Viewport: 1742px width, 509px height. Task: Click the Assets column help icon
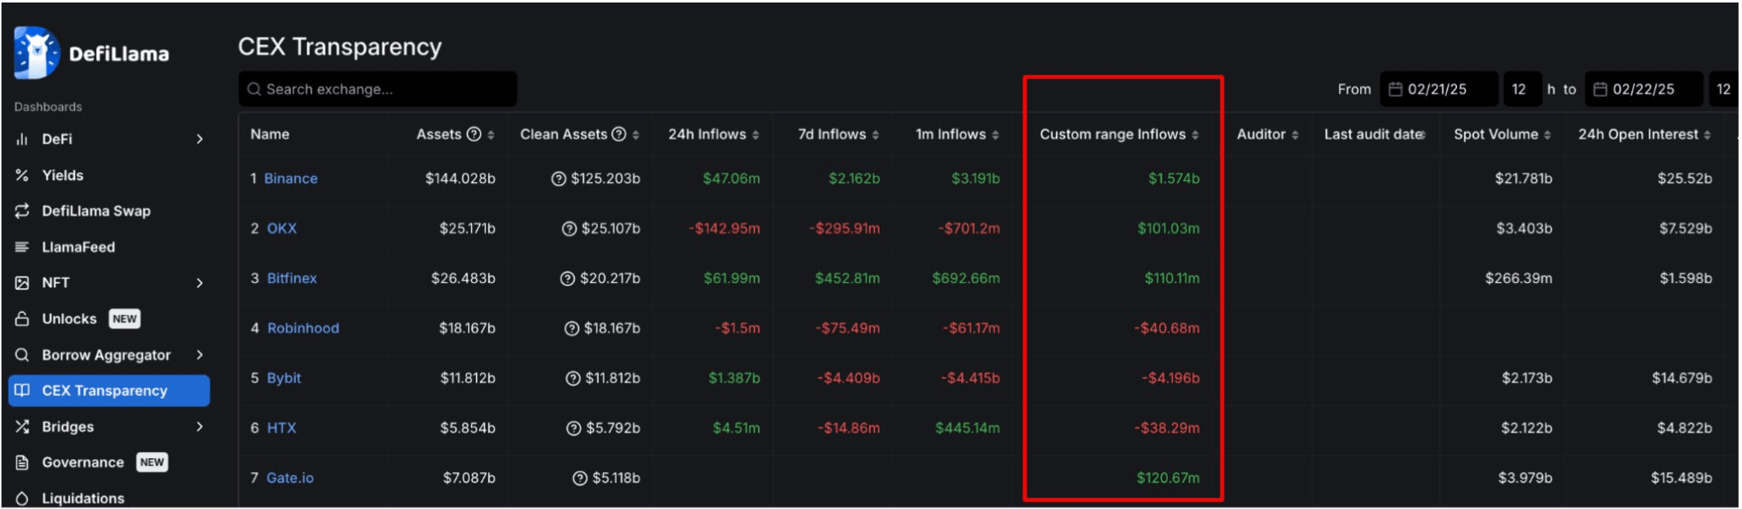click(x=475, y=134)
